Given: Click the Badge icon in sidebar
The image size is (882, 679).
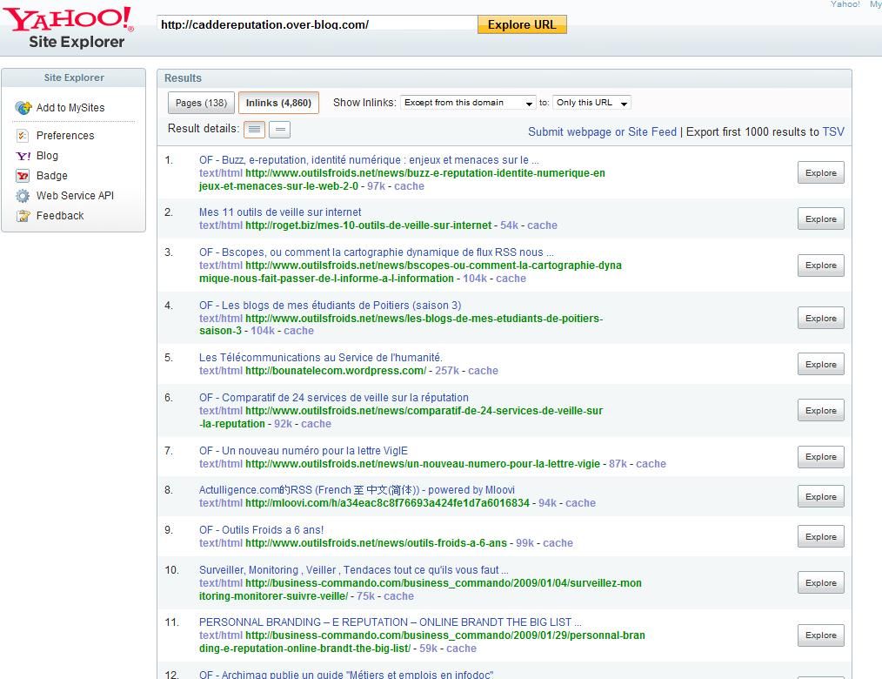Looking at the screenshot, I should (x=23, y=176).
